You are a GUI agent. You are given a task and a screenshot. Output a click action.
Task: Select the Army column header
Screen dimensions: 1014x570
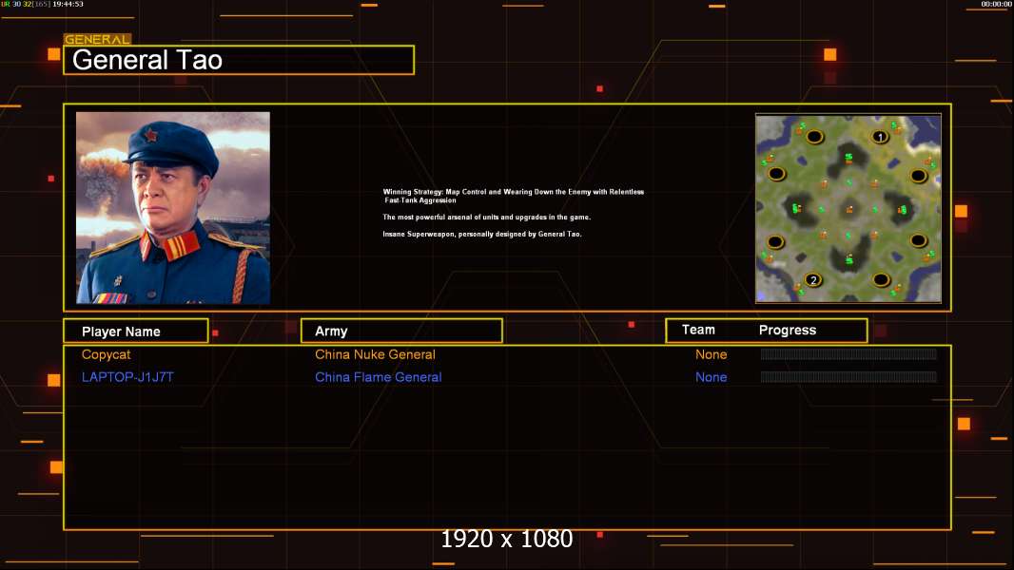click(401, 332)
